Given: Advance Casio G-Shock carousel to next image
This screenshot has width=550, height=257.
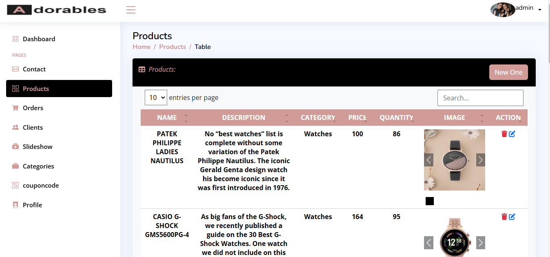Looking at the screenshot, I should [480, 243].
